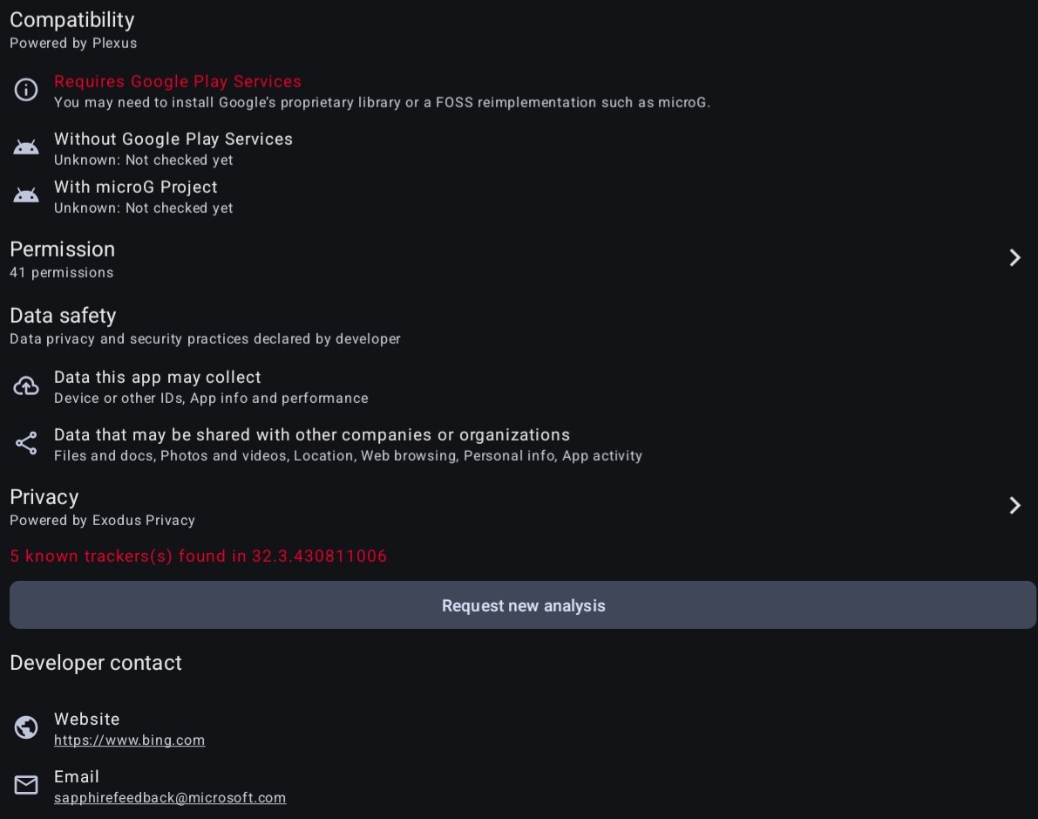Click the info icon beside Requires Google Play Services
The width and height of the screenshot is (1038, 819).
tap(26, 90)
